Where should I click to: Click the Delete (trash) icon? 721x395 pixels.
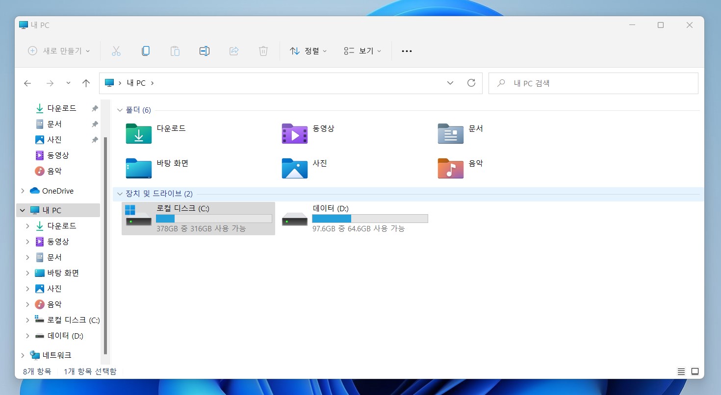(x=263, y=50)
